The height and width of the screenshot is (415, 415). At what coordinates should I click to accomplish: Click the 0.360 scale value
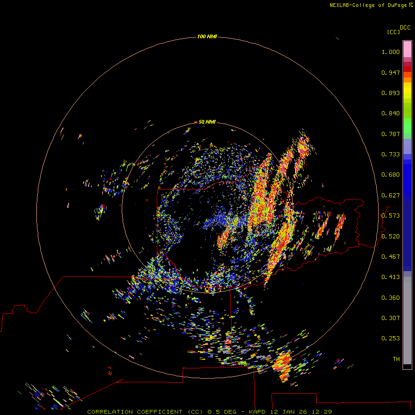pyautogui.click(x=391, y=298)
